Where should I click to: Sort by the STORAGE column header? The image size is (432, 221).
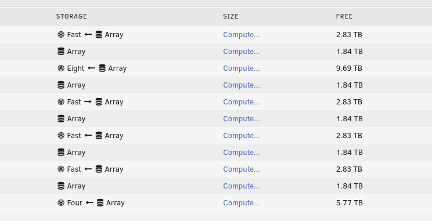point(71,16)
